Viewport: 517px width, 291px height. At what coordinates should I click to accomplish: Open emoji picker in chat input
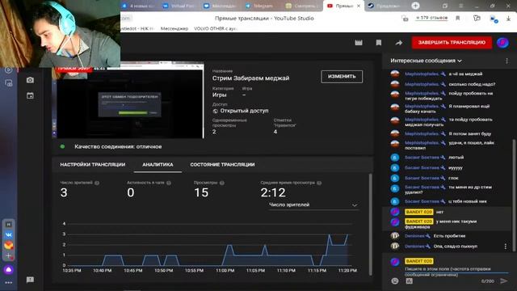(395, 280)
